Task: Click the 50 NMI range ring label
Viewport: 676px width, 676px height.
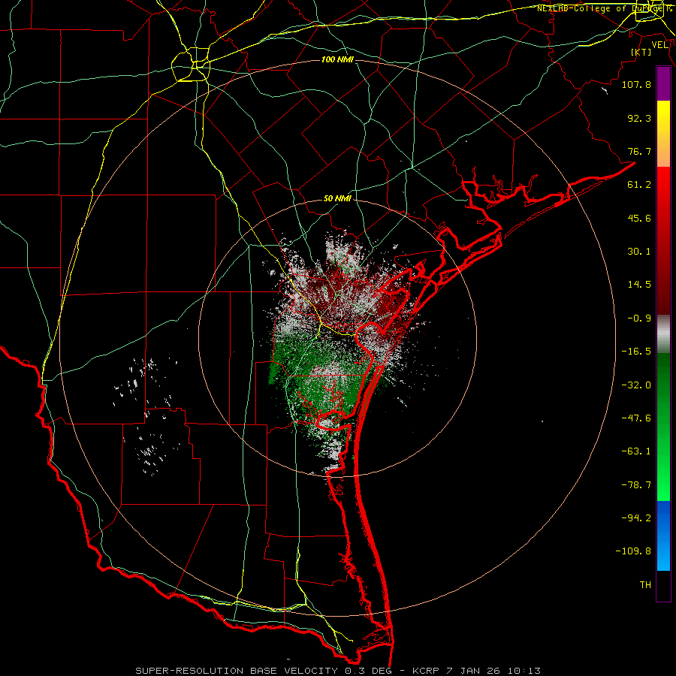Action: 337,199
